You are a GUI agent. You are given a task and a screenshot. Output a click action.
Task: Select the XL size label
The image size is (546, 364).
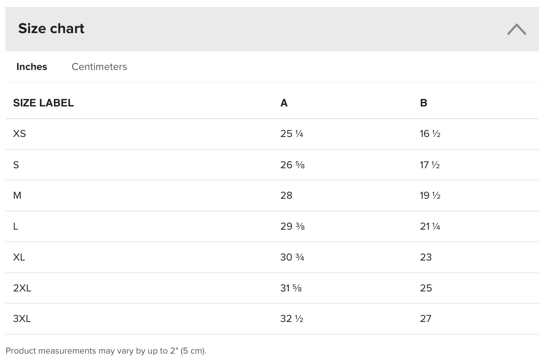click(x=19, y=257)
